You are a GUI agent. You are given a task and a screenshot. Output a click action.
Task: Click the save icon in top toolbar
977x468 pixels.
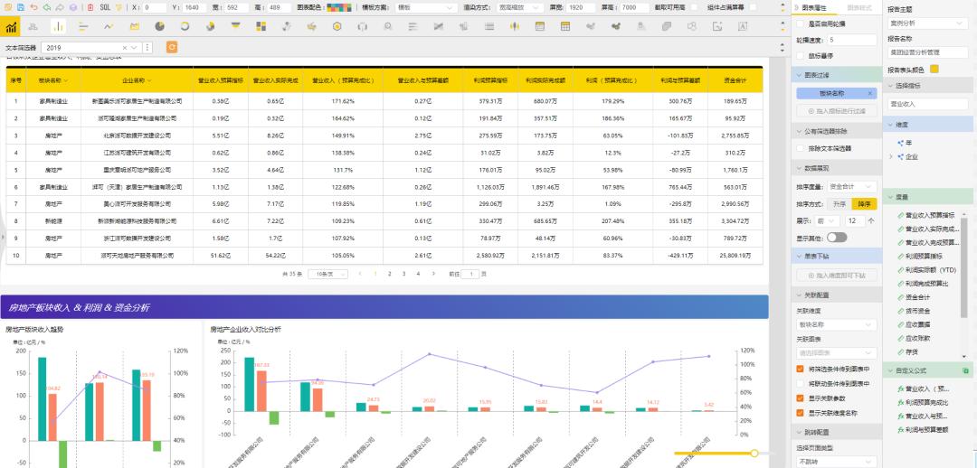click(20, 7)
